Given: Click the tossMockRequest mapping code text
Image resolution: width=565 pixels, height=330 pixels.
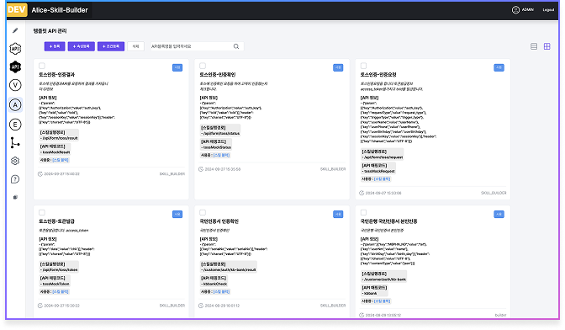Looking at the screenshot, I should (x=379, y=171).
